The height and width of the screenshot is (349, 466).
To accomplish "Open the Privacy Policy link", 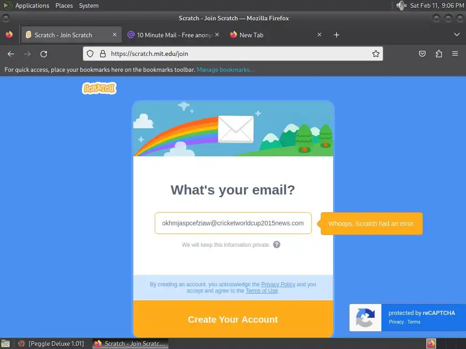I will click(x=278, y=284).
